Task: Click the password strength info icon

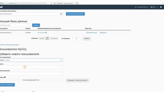Action: coord(5,77)
